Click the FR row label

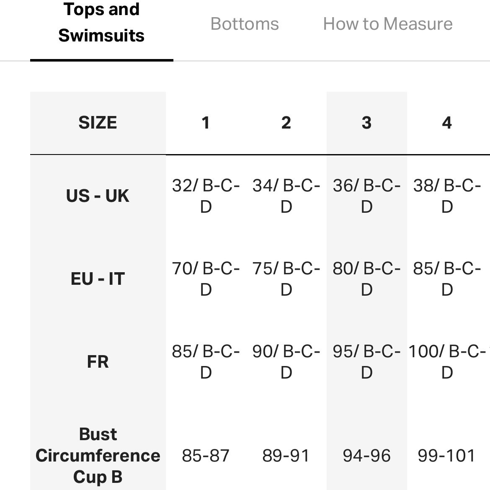pyautogui.click(x=98, y=362)
